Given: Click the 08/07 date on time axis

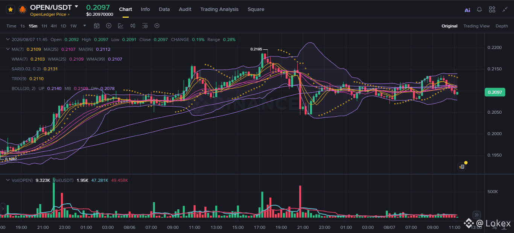Looking at the screenshot, I should [389, 227].
